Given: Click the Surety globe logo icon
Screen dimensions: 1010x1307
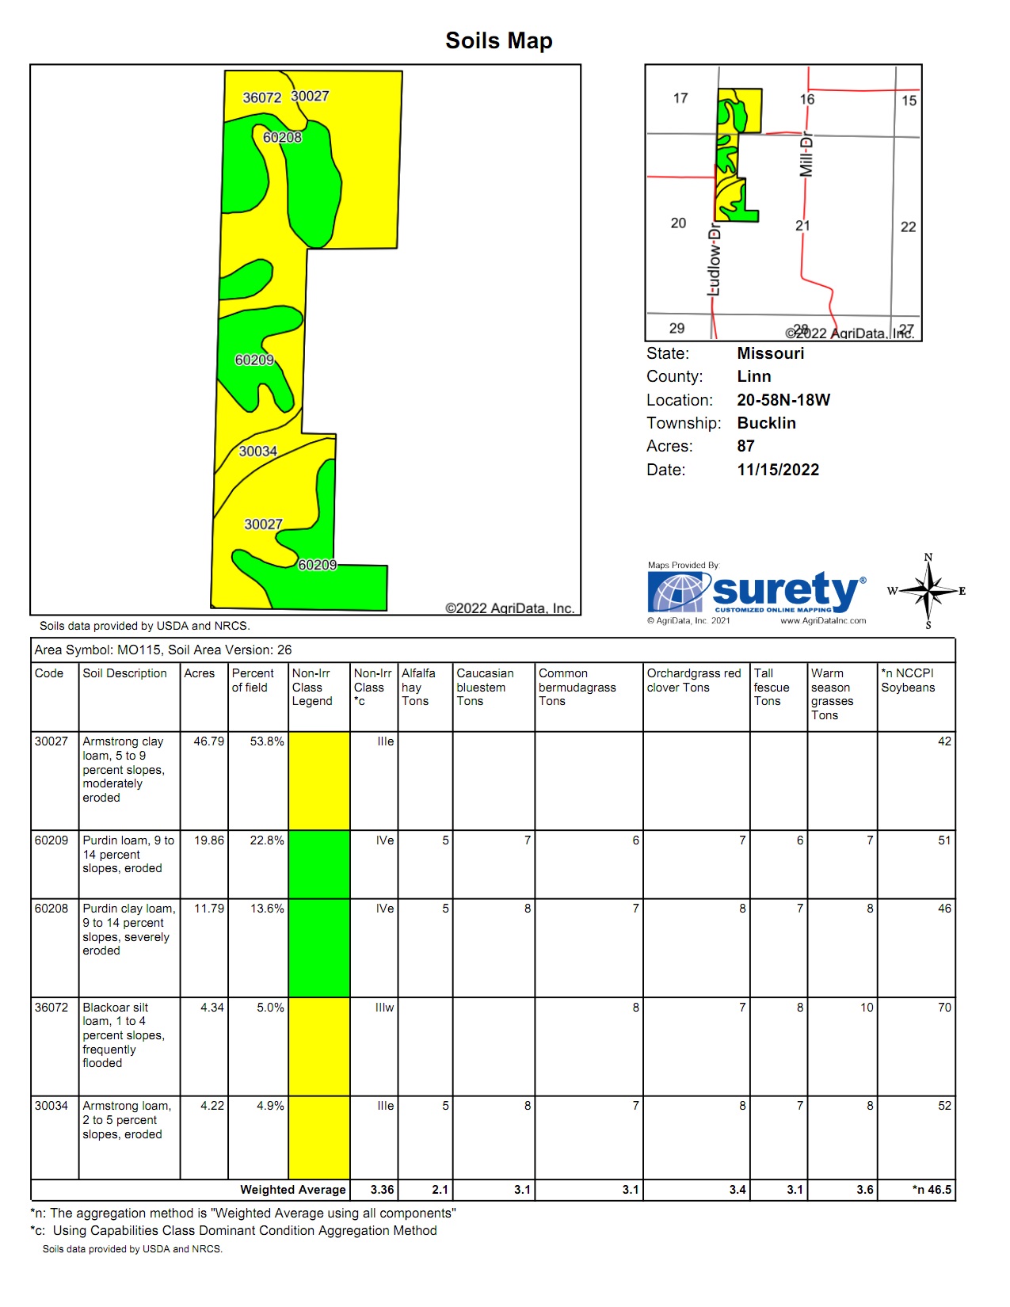Looking at the screenshot, I should (x=677, y=593).
